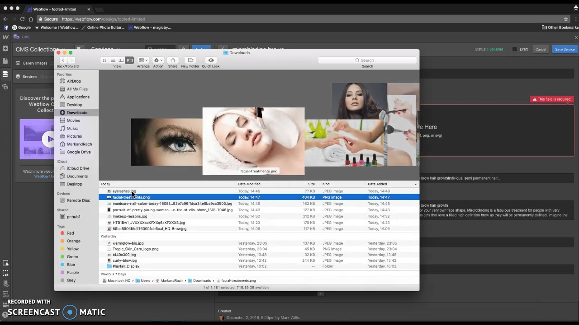This screenshot has width=579, height=325.
Task: Select Downloads in the Finder sidebar
Action: pyautogui.click(x=77, y=112)
